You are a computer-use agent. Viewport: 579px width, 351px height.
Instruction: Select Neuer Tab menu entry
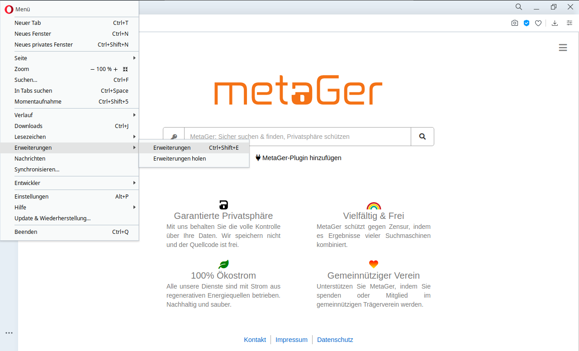click(x=70, y=23)
